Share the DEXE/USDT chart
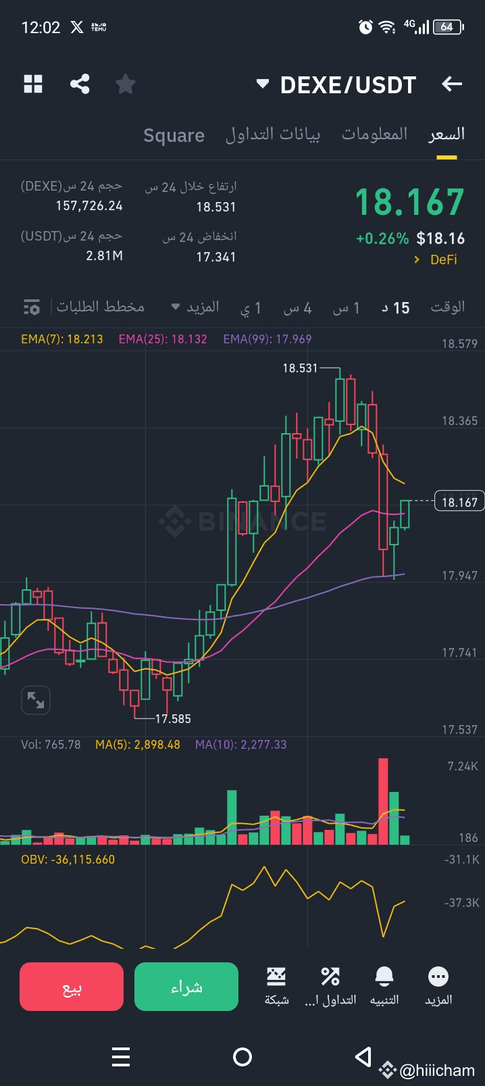This screenshot has width=485, height=1086. point(79,84)
